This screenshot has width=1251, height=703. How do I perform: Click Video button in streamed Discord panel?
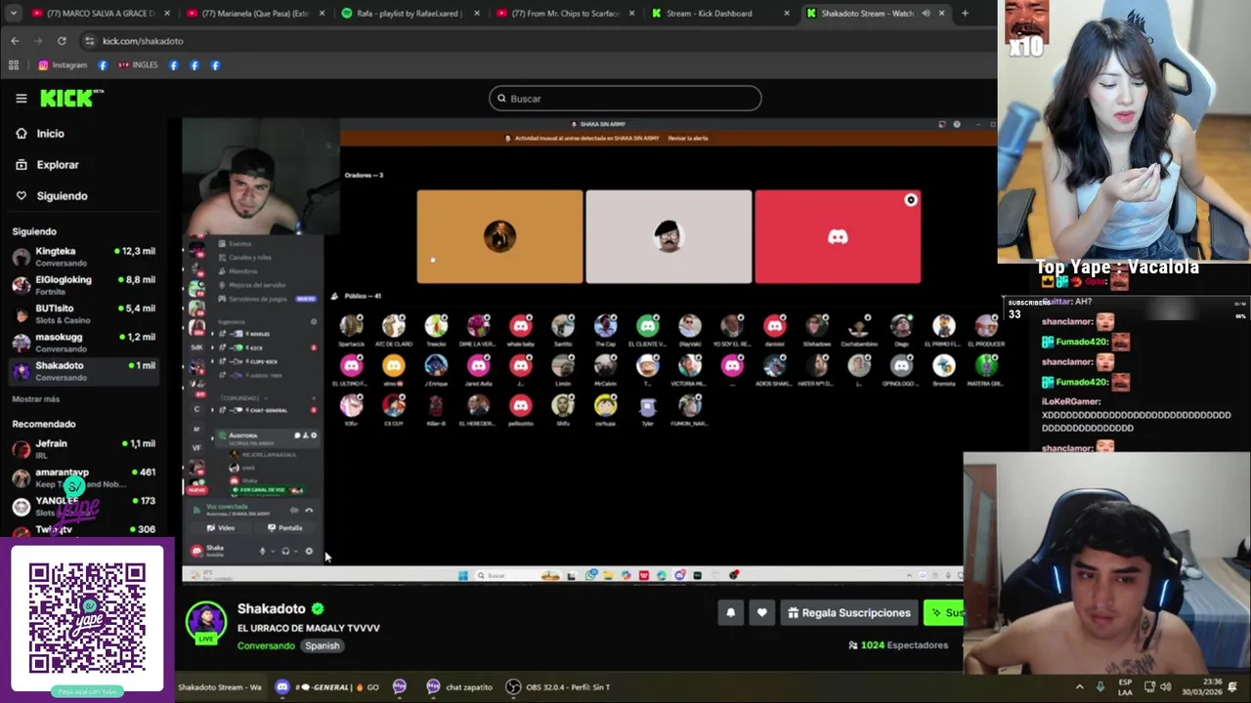[x=222, y=528]
